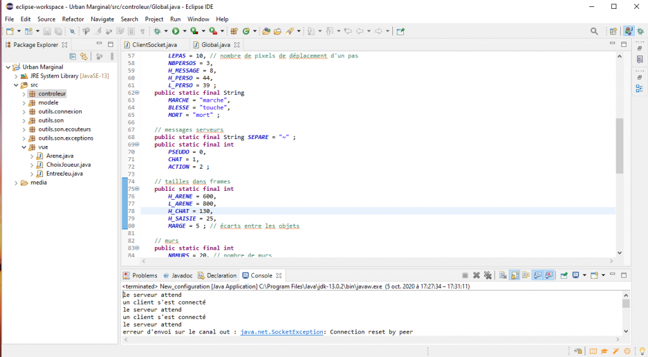Toggle Link with Editor in Package Explorer
Screen dimensions: 648x357
[x=84, y=57]
